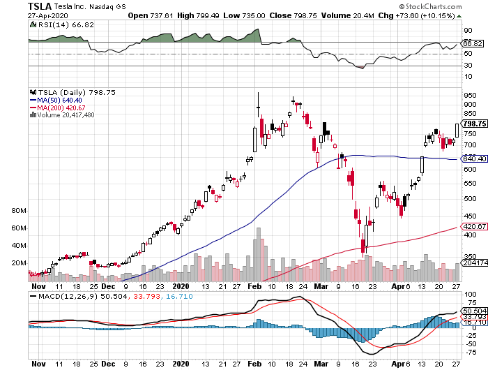The image size is (488, 370).
Task: Click the volume bars icon in legend
Action: [x=33, y=114]
